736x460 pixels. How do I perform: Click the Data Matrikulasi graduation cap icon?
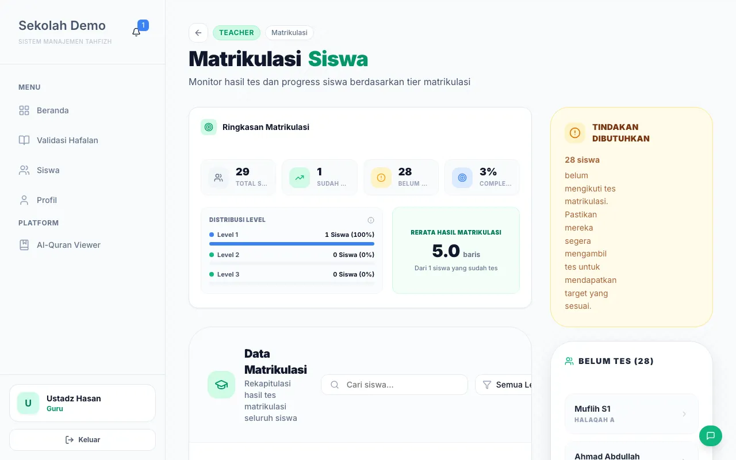point(221,385)
